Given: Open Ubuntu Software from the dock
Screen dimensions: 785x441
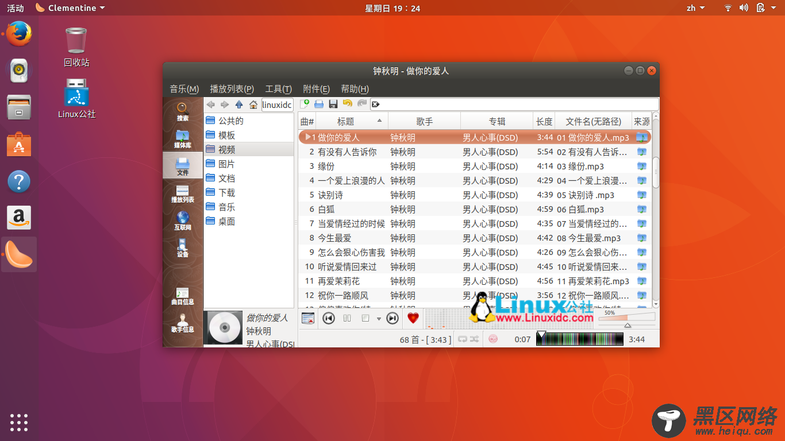Looking at the screenshot, I should (x=19, y=145).
